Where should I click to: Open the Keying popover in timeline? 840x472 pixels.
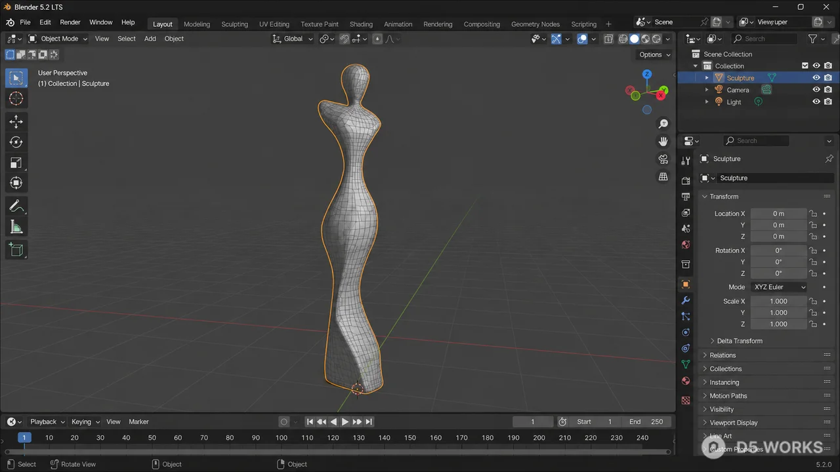point(85,422)
